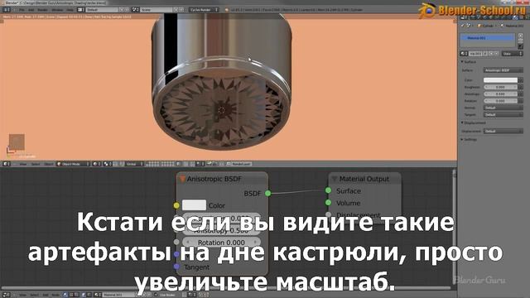The height and width of the screenshot is (298, 530).
Task: Adjust the Roughness value in properties
Action: (500, 87)
